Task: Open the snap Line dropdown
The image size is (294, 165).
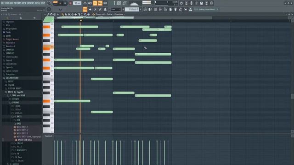Action: pyautogui.click(x=116, y=9)
